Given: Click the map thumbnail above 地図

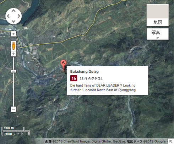Looking at the screenshot, I should click(x=158, y=11).
